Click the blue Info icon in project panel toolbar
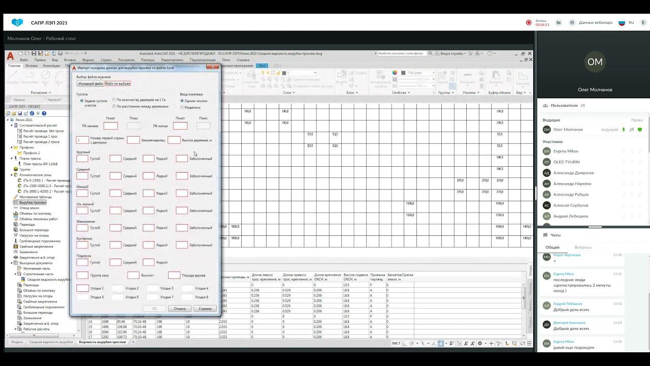Screen dimensions: 650x366 32,113
